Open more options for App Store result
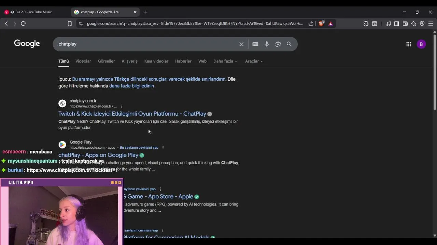This screenshot has height=245, width=437. [160, 189]
